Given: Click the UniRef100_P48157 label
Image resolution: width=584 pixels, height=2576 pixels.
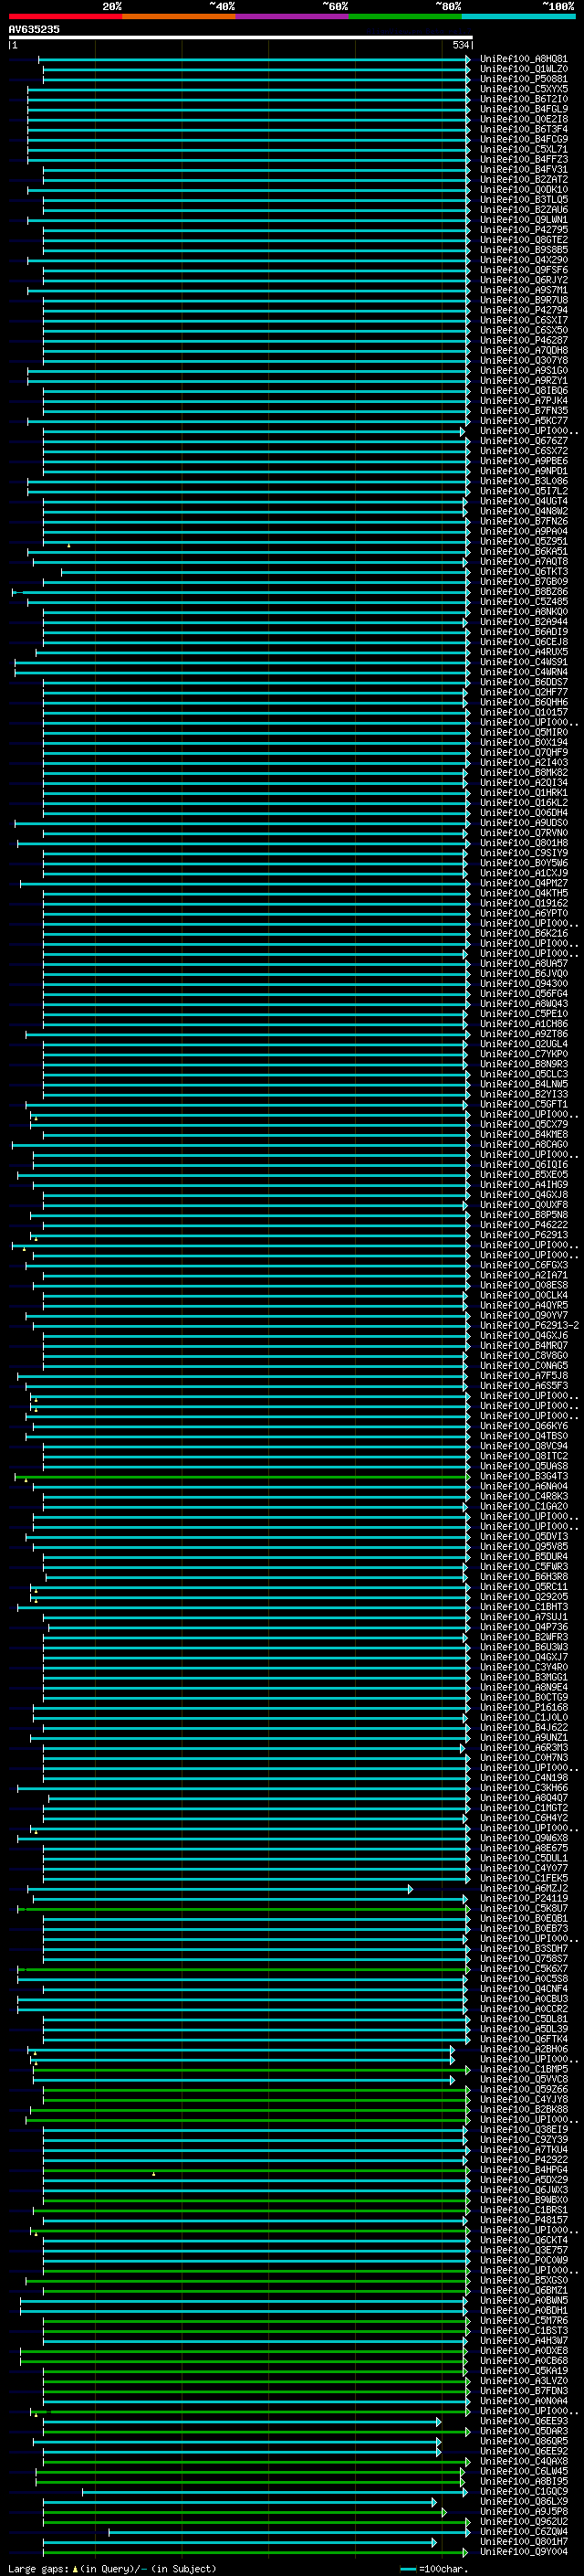Looking at the screenshot, I should tap(523, 2220).
